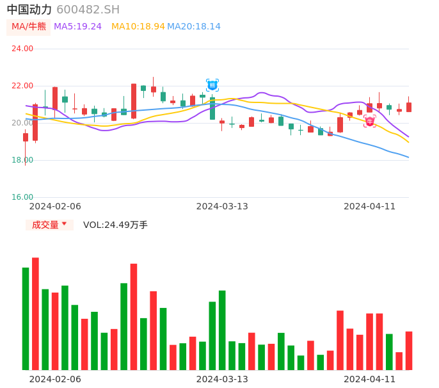Image resolution: width=439 pixels, height=388 pixels.
Task: Toggle the MA10 moving average line
Action: pos(138,27)
